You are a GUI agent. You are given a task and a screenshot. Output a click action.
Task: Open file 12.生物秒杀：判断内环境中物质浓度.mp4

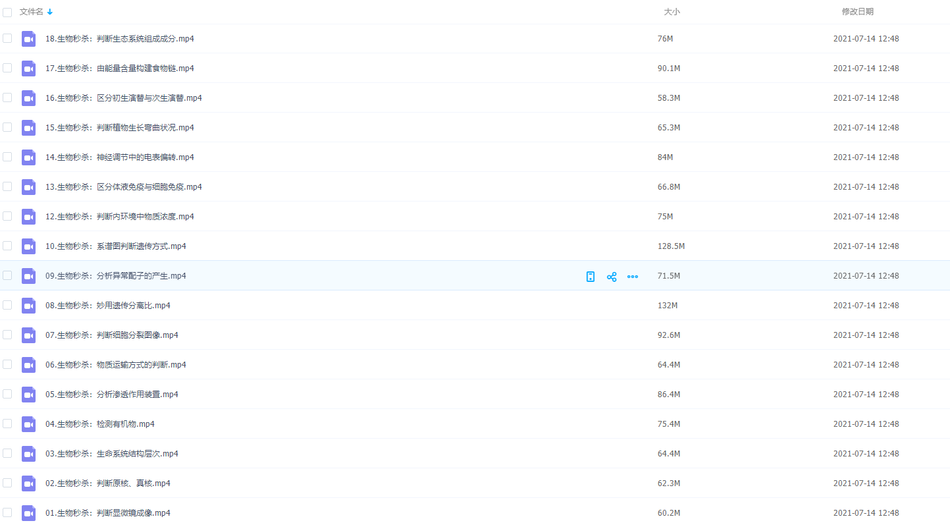click(119, 217)
